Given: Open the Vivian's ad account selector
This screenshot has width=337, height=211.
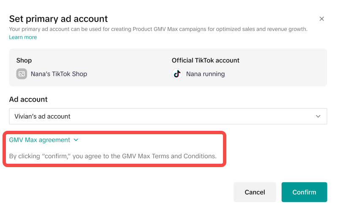Looking at the screenshot, I should [x=168, y=116].
